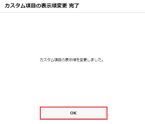
Task: Finish the custom item reorder by clicking OK
Action: click(x=74, y=113)
